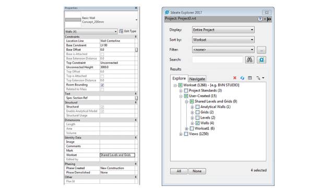Image resolution: width=334 pixels, height=188 pixels.
Task: Open the zoom options dropdown icon
Action: pyautogui.click(x=260, y=78)
